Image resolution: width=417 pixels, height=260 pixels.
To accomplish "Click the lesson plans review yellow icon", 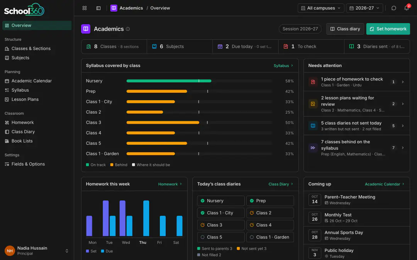I will click(313, 104).
